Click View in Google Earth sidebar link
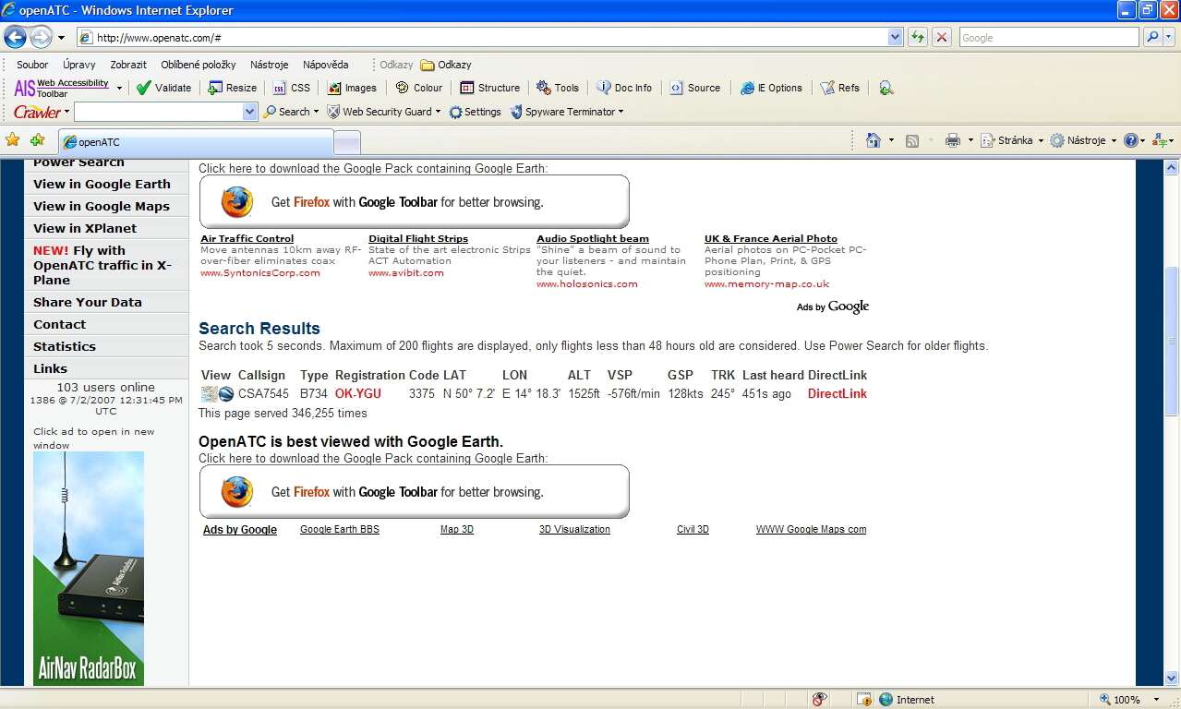 coord(102,184)
